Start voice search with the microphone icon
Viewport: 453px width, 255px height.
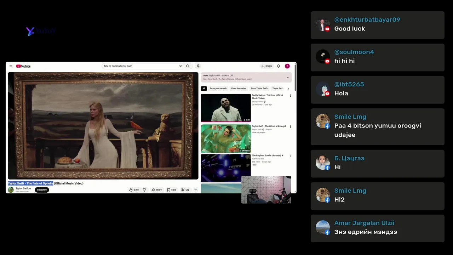(198, 66)
